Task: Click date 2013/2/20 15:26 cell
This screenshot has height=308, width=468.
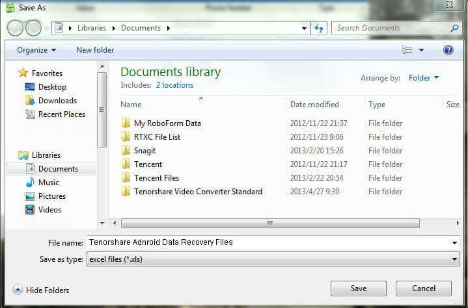Action: click(x=317, y=150)
